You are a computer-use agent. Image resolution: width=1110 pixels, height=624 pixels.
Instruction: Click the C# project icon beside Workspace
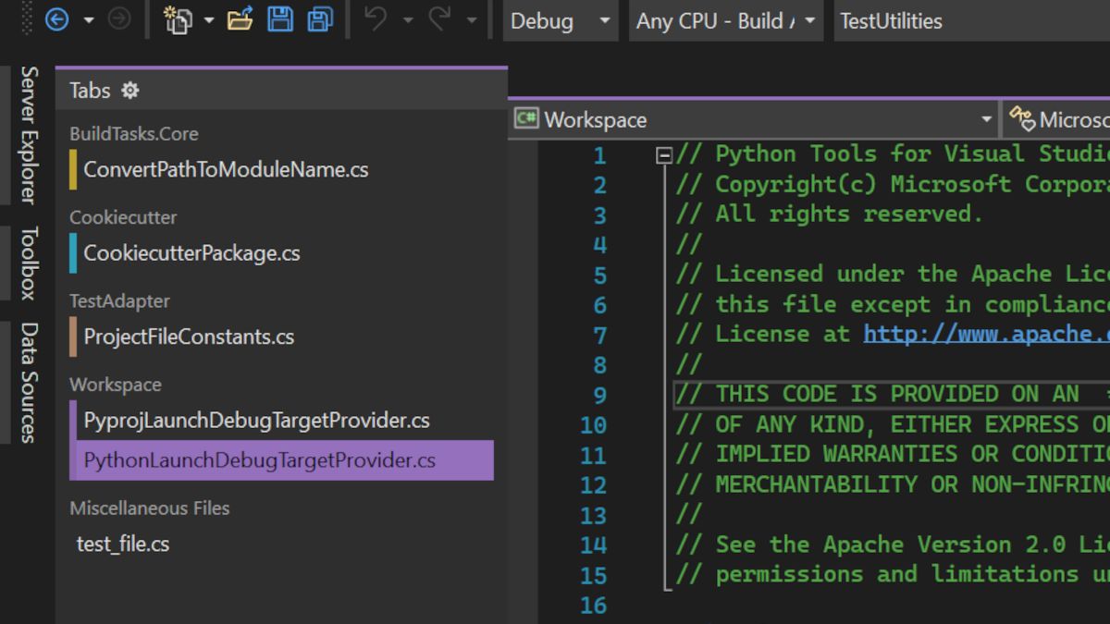coord(526,118)
